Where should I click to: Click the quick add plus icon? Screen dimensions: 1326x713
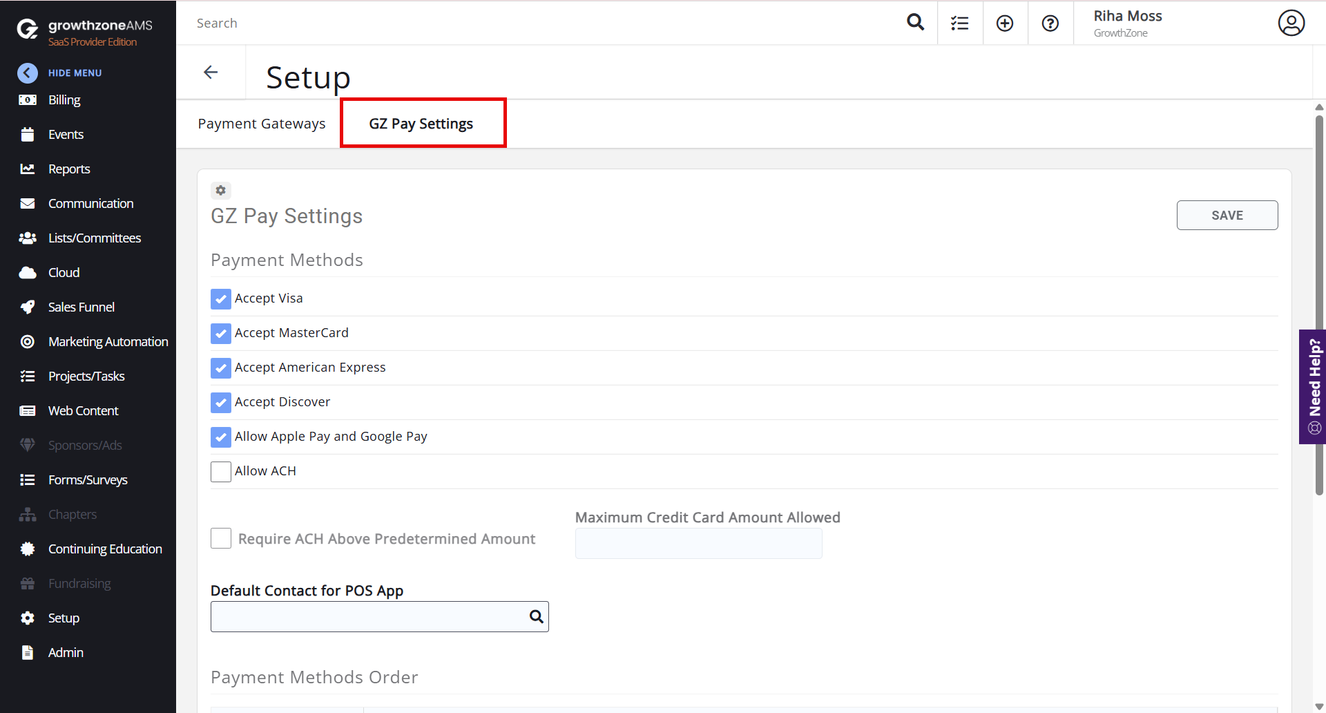click(1005, 23)
